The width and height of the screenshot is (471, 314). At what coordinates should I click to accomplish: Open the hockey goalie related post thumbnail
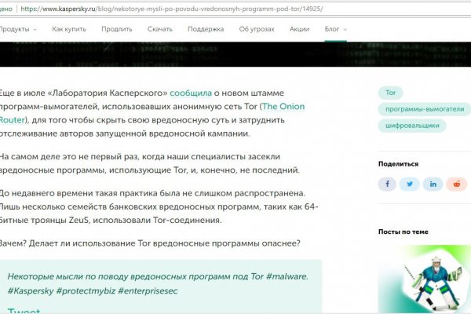(x=424, y=279)
